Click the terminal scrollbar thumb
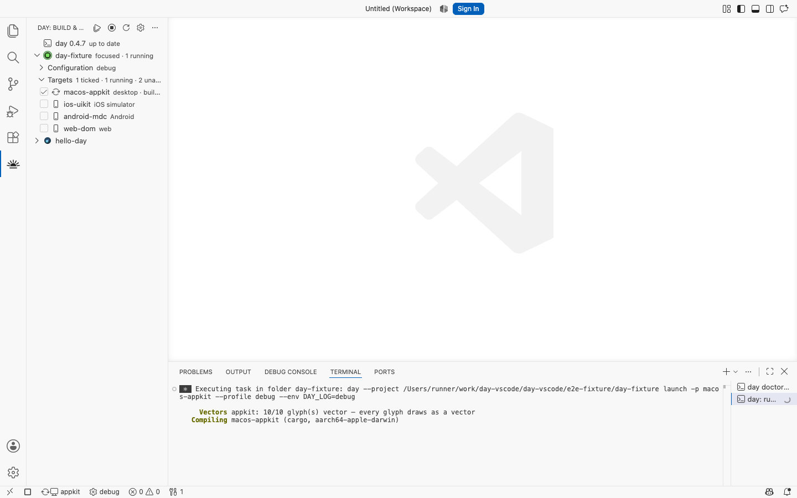The width and height of the screenshot is (797, 498). click(724, 387)
